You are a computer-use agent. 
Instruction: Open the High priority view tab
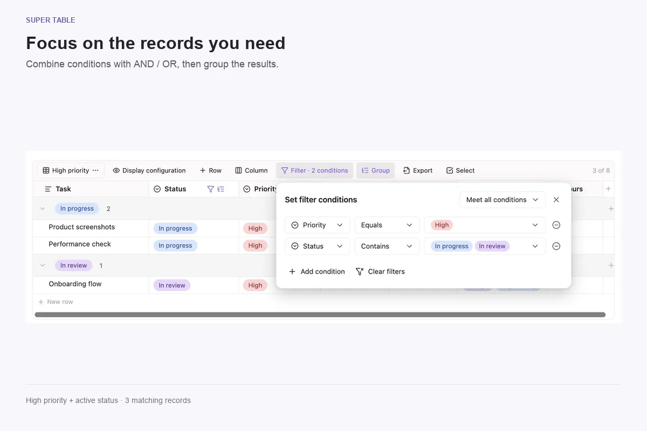(71, 170)
